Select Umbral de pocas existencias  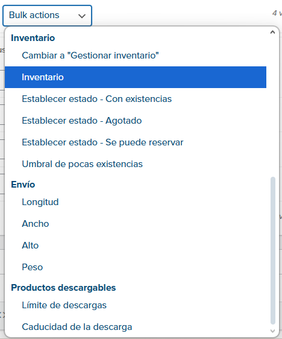pos(136,164)
